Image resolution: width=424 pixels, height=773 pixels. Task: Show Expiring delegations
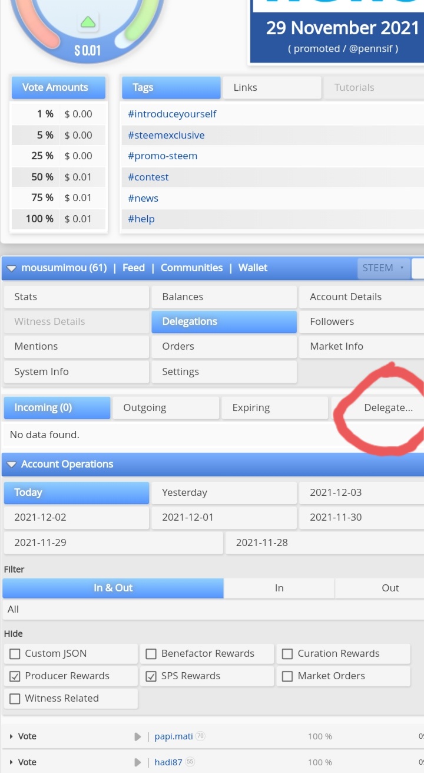(x=274, y=407)
